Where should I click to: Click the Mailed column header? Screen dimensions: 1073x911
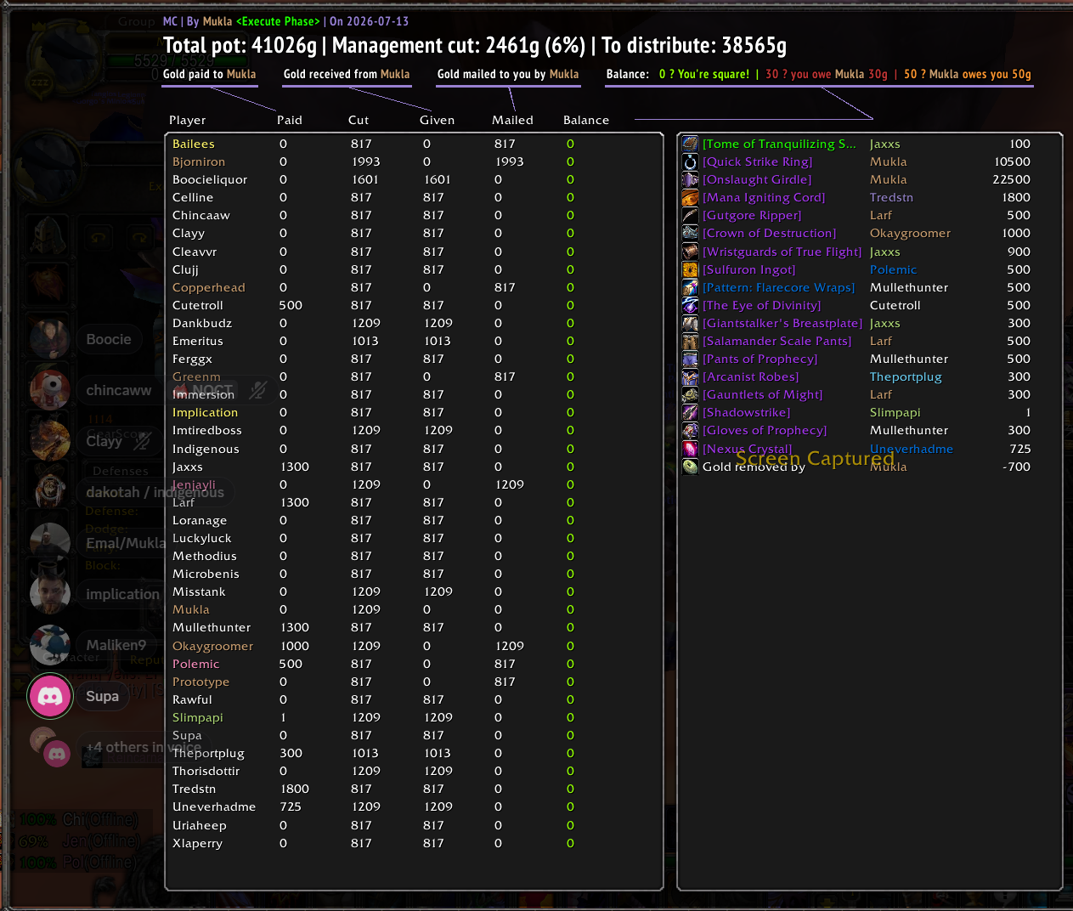[x=512, y=120]
